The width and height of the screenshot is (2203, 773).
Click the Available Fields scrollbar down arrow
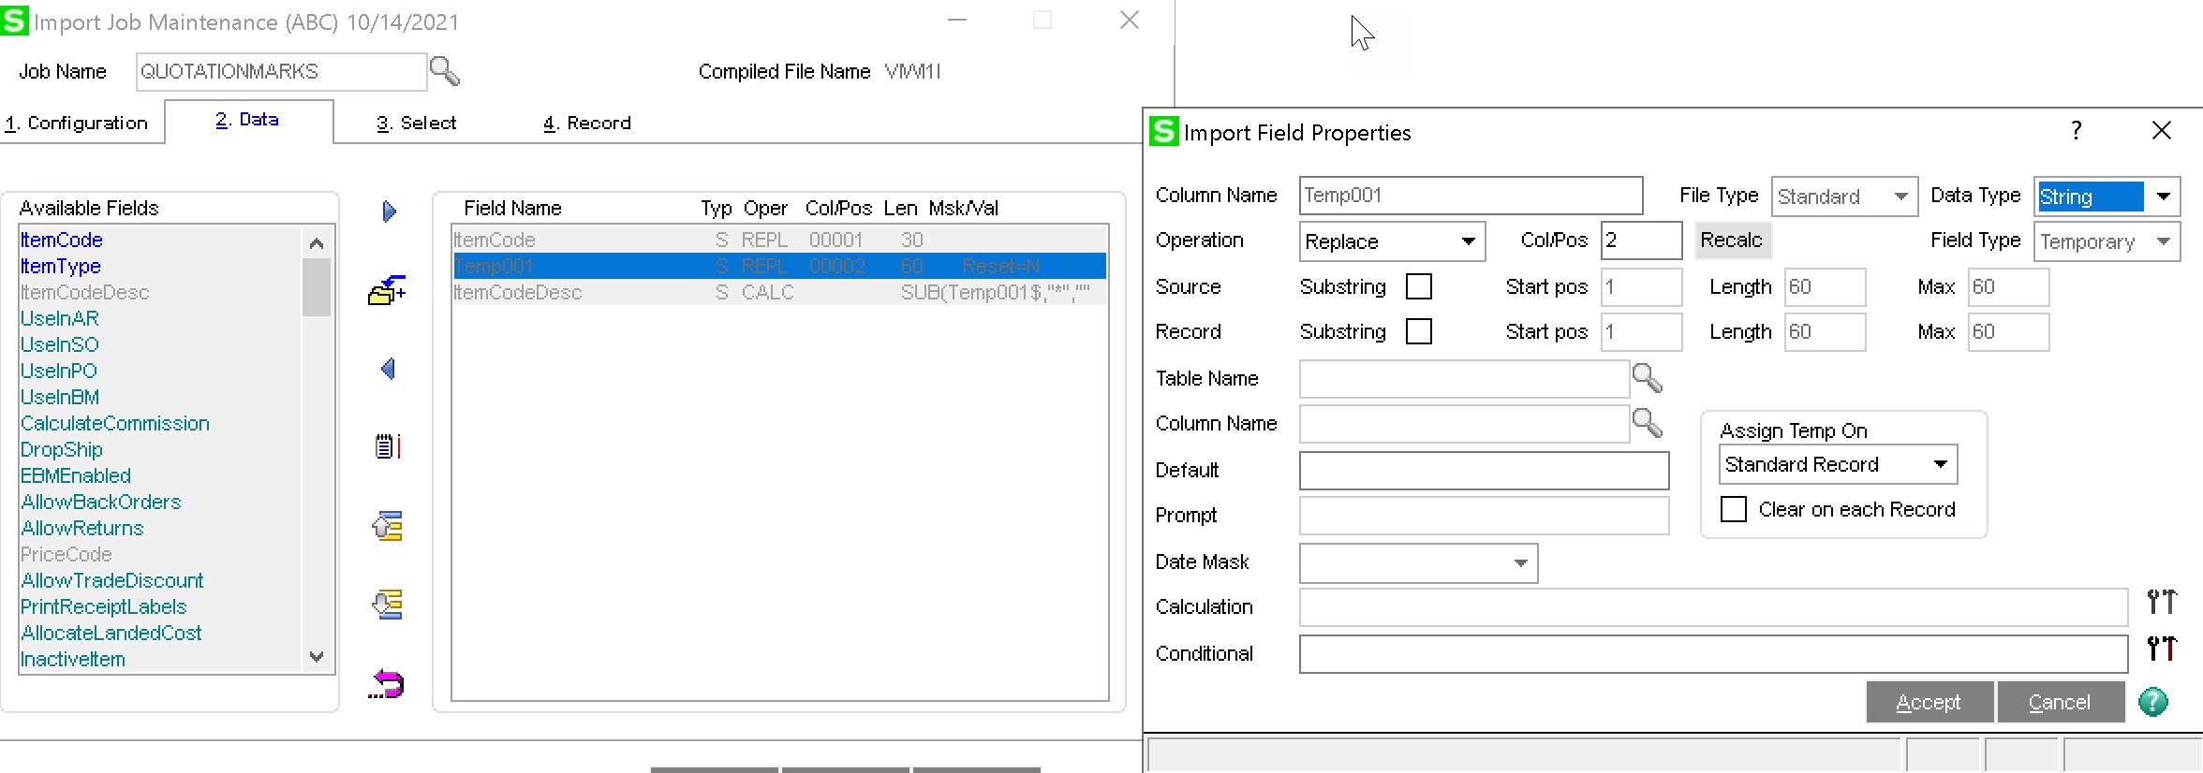(x=317, y=657)
